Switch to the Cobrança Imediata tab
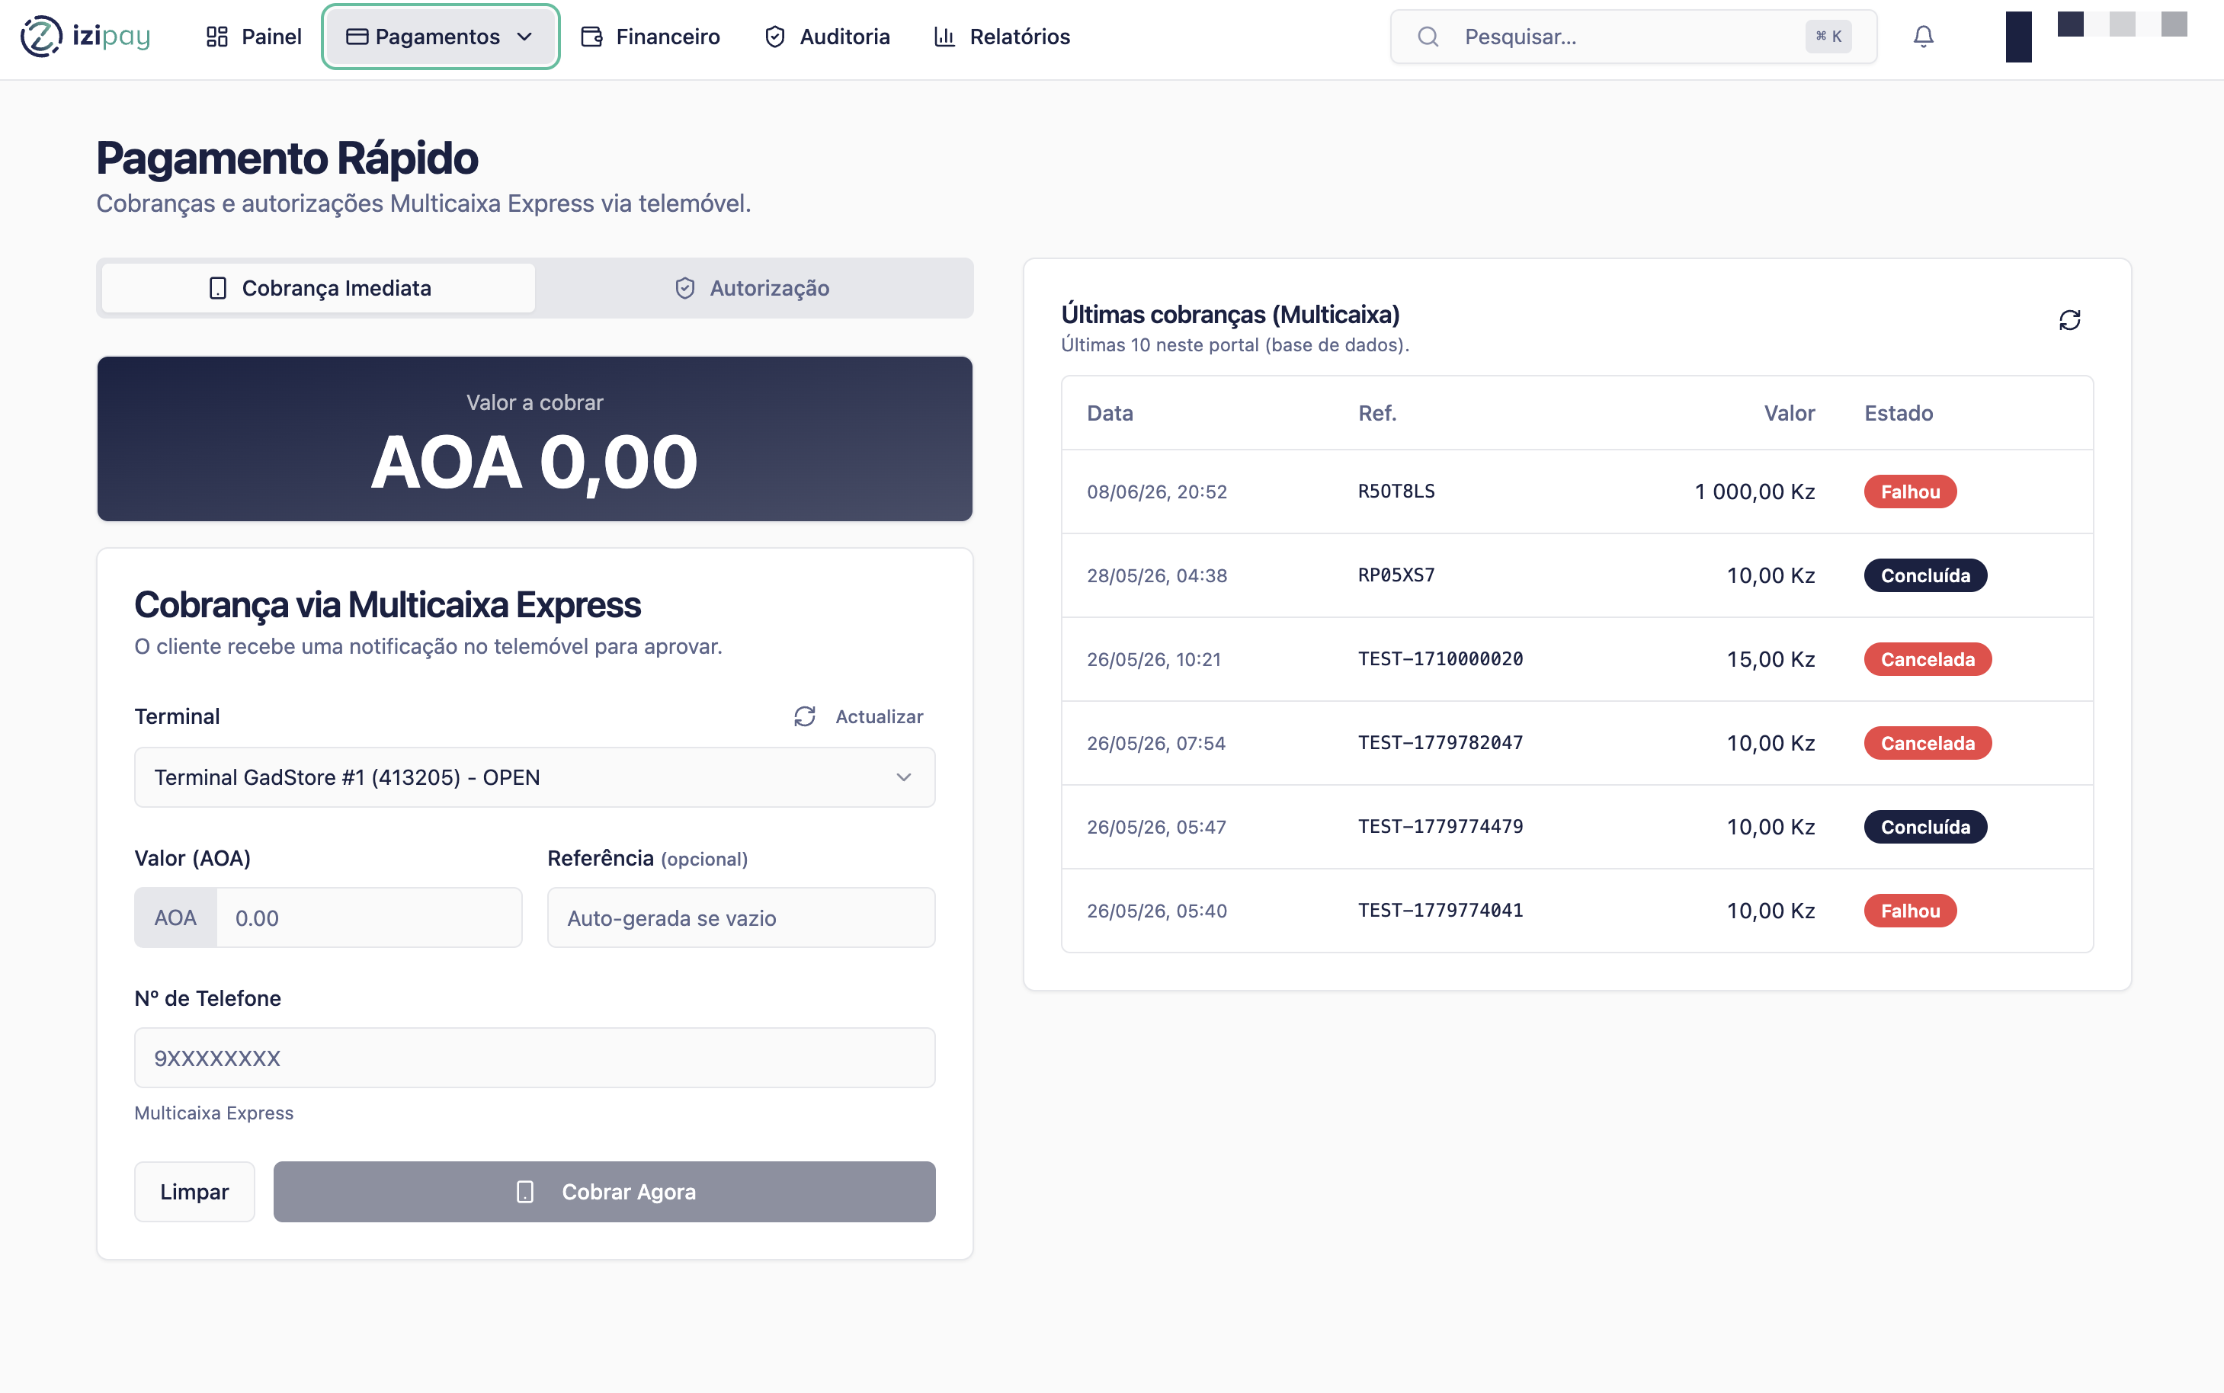The image size is (2224, 1393). 319,288
